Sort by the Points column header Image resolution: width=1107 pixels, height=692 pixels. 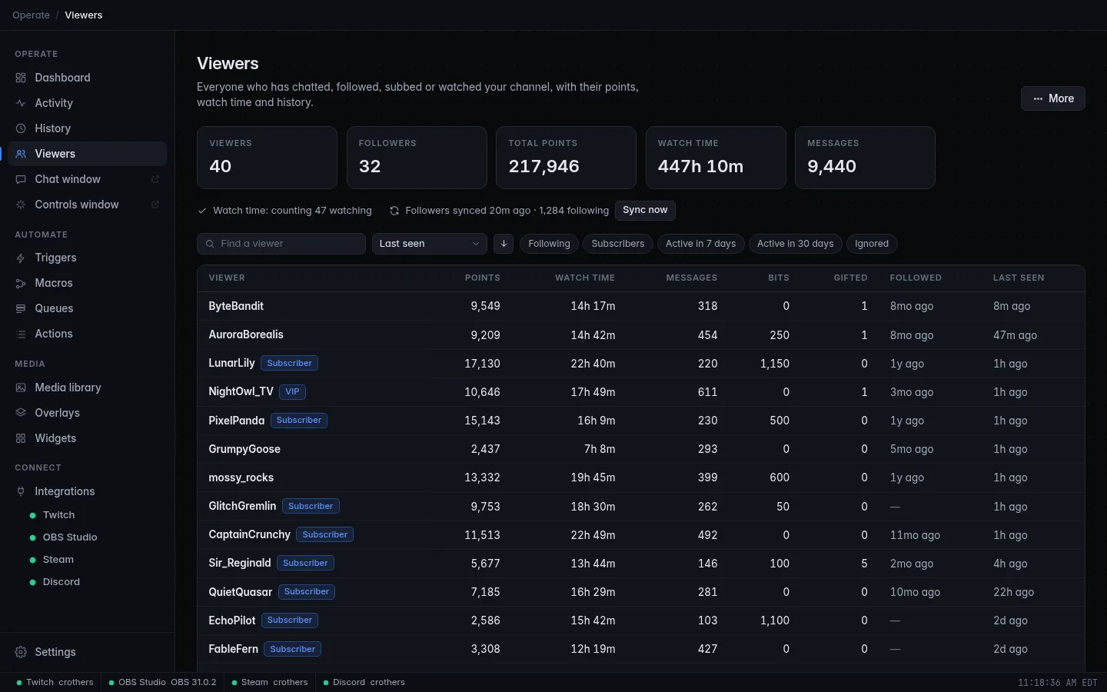point(483,278)
